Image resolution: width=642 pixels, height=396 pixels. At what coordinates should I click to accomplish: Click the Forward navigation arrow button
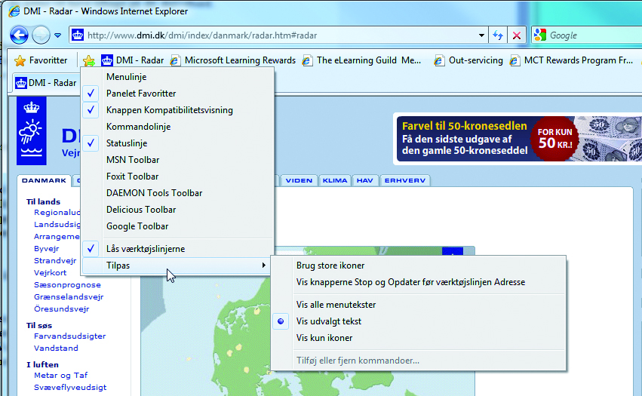point(41,35)
